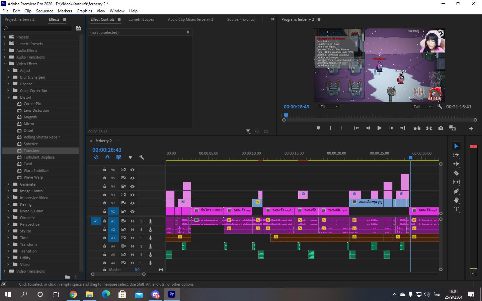Select the Type tool

click(x=456, y=209)
